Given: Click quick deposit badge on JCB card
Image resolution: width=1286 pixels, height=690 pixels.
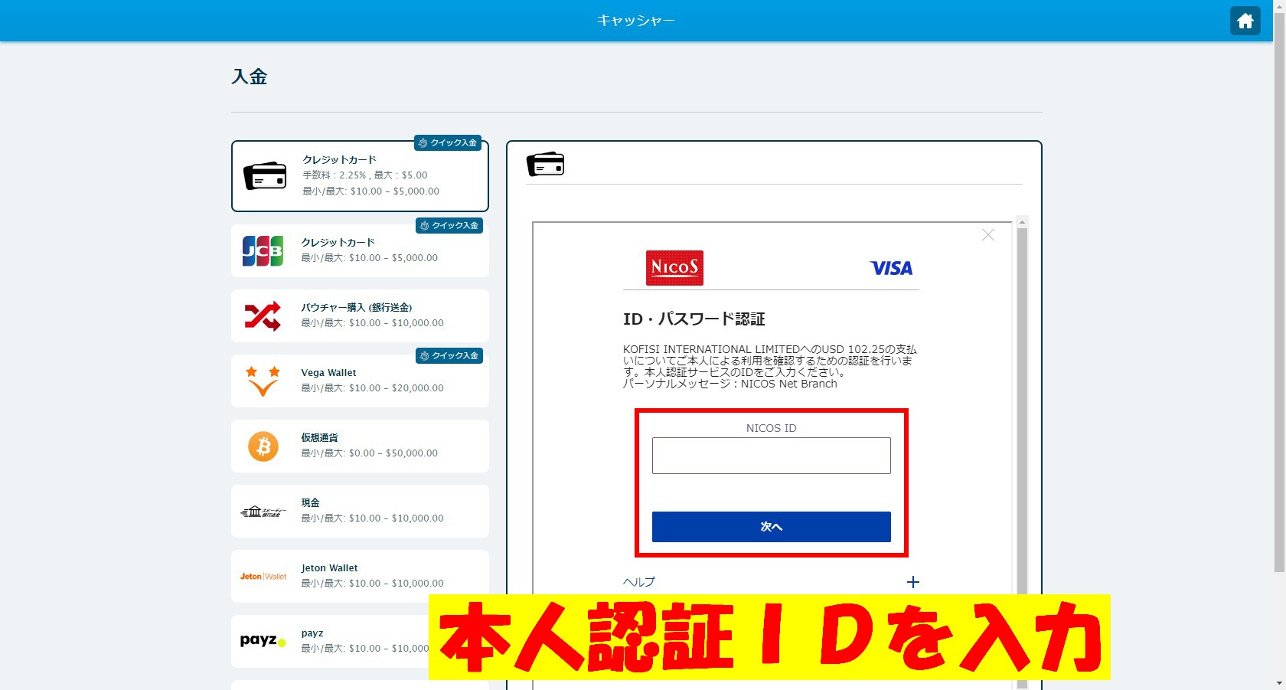Looking at the screenshot, I should (449, 226).
